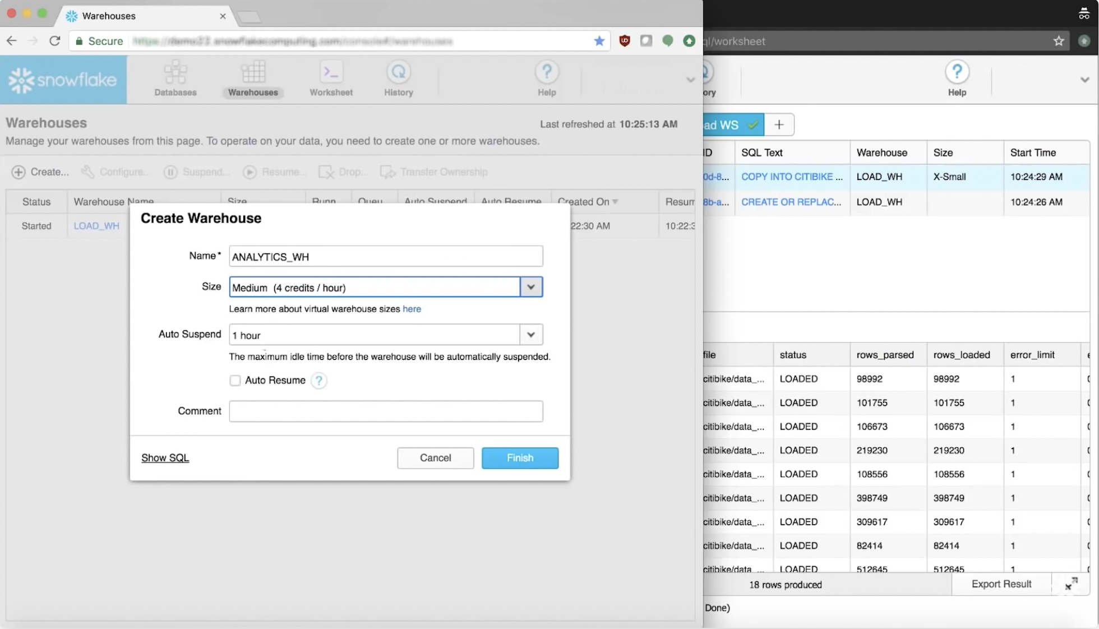Open the Show SQL link

pyautogui.click(x=165, y=457)
